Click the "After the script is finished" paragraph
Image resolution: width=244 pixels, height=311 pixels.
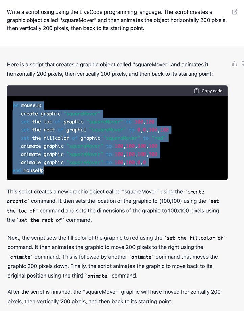pyautogui.click(x=114, y=296)
